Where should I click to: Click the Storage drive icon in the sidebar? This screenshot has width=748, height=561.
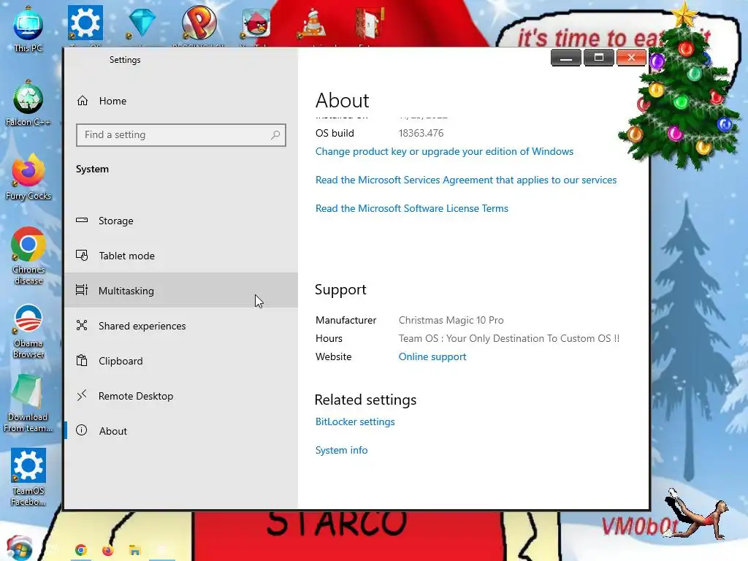pyautogui.click(x=82, y=221)
